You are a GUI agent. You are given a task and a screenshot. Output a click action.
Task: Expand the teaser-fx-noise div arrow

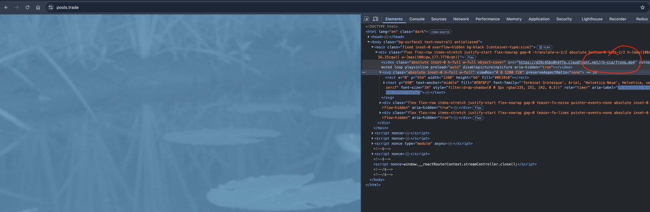click(x=381, y=102)
